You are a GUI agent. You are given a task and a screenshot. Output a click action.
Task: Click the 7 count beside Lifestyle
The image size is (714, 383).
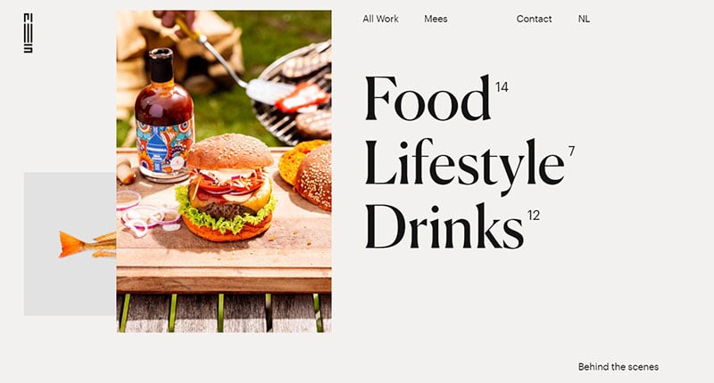click(x=571, y=151)
